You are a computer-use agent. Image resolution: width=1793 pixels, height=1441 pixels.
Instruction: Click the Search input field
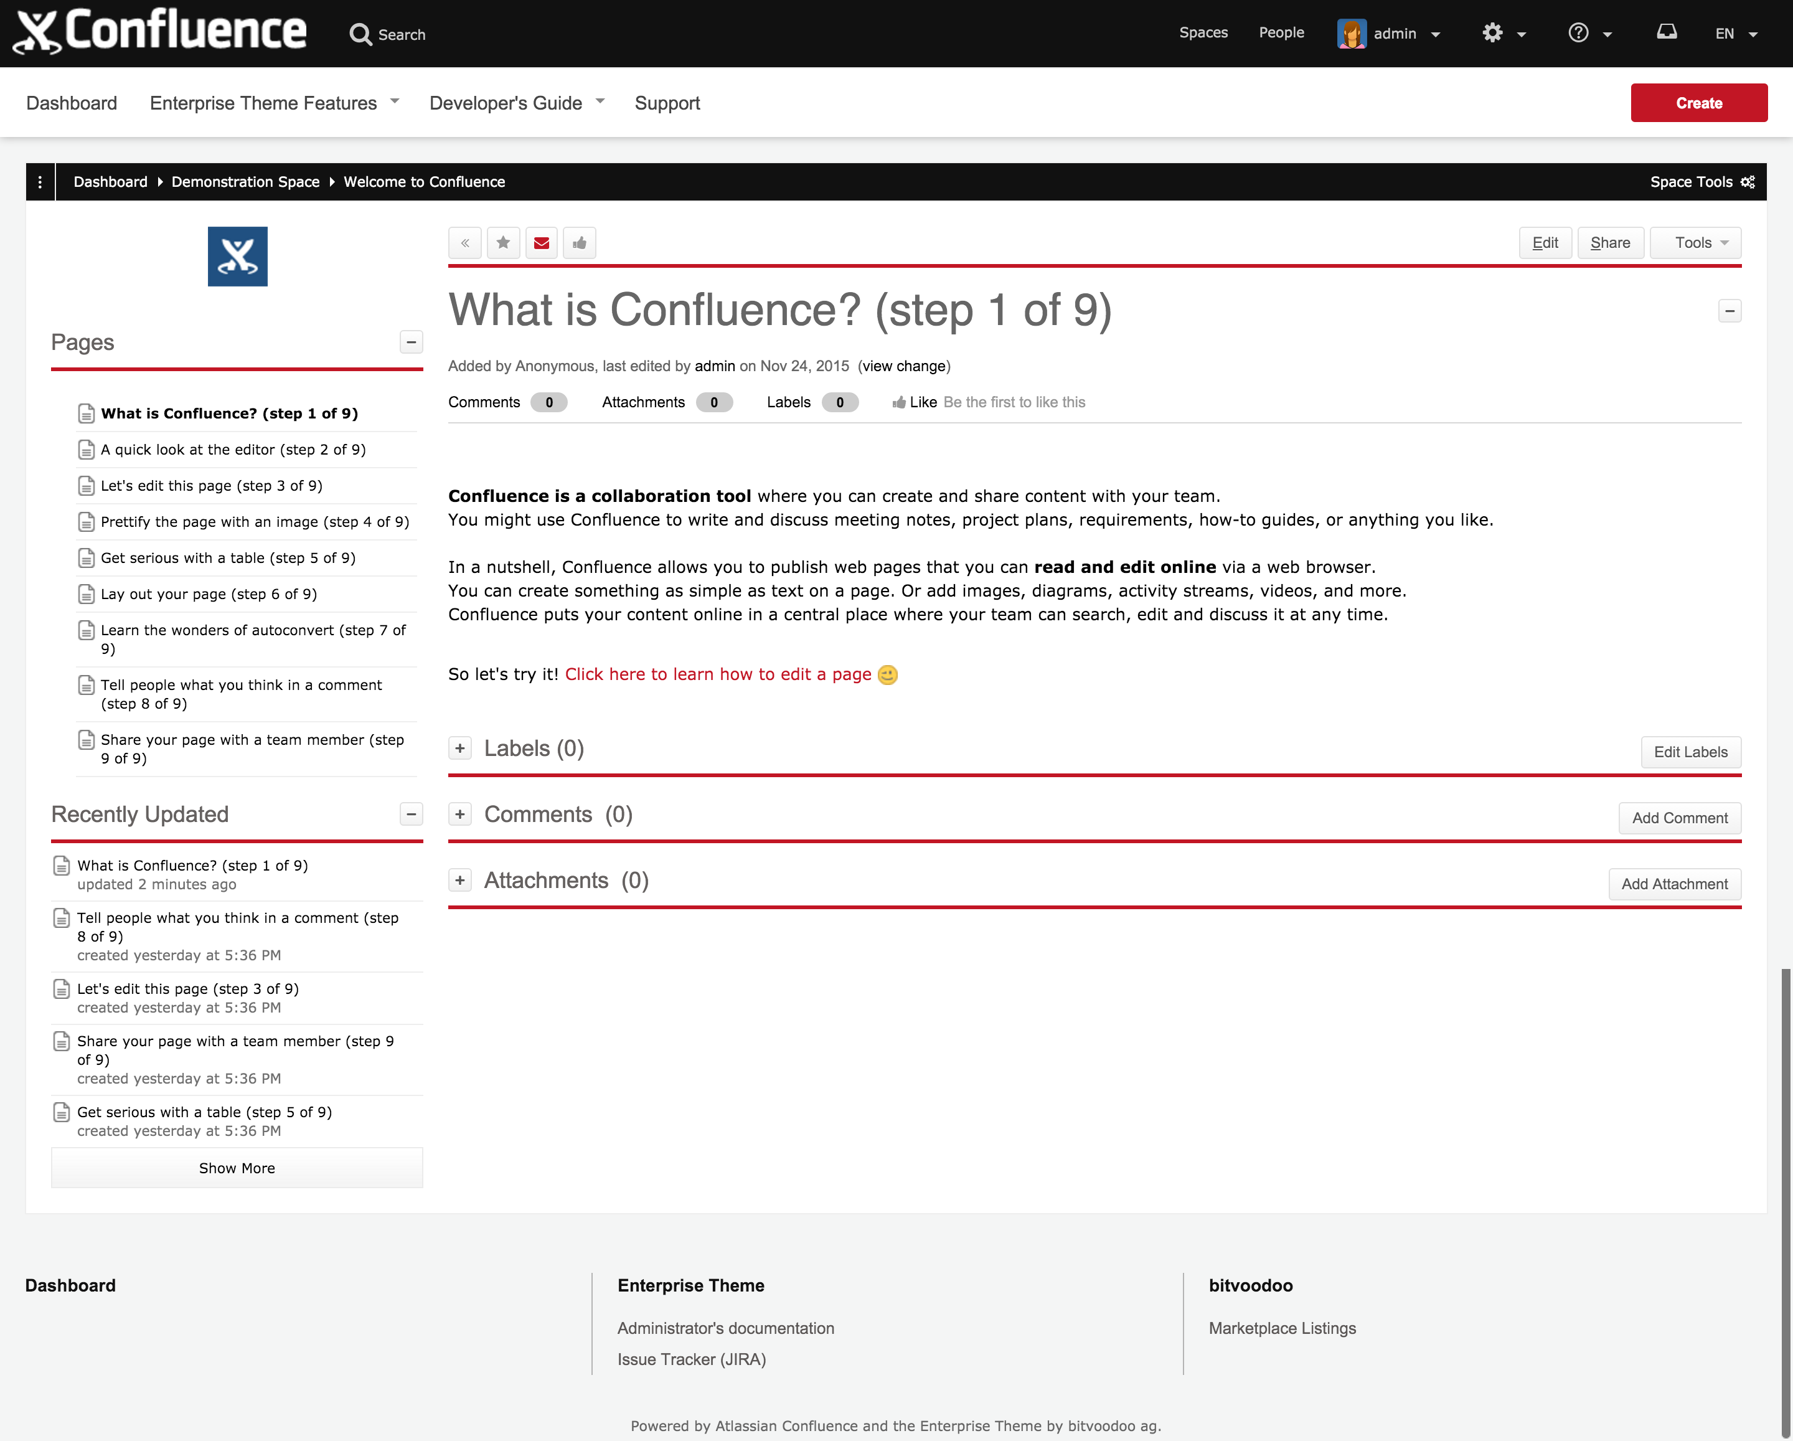tap(403, 34)
